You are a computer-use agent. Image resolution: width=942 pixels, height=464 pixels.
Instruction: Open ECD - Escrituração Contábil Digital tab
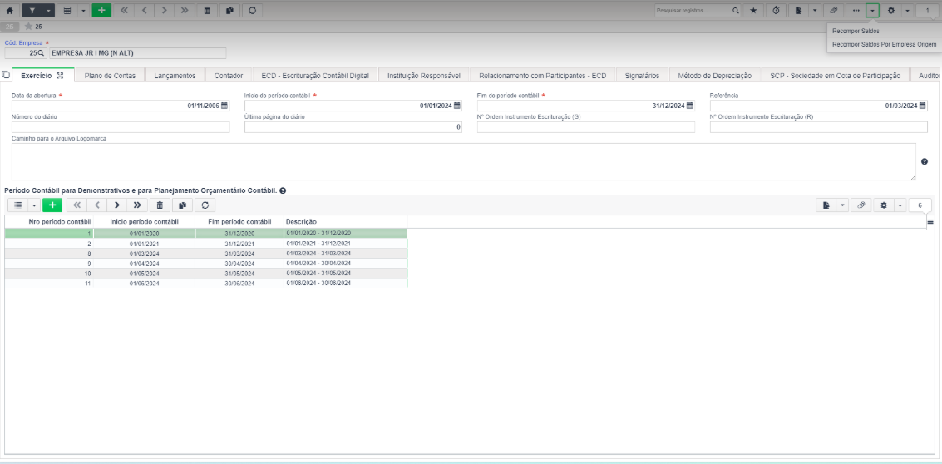click(x=315, y=75)
